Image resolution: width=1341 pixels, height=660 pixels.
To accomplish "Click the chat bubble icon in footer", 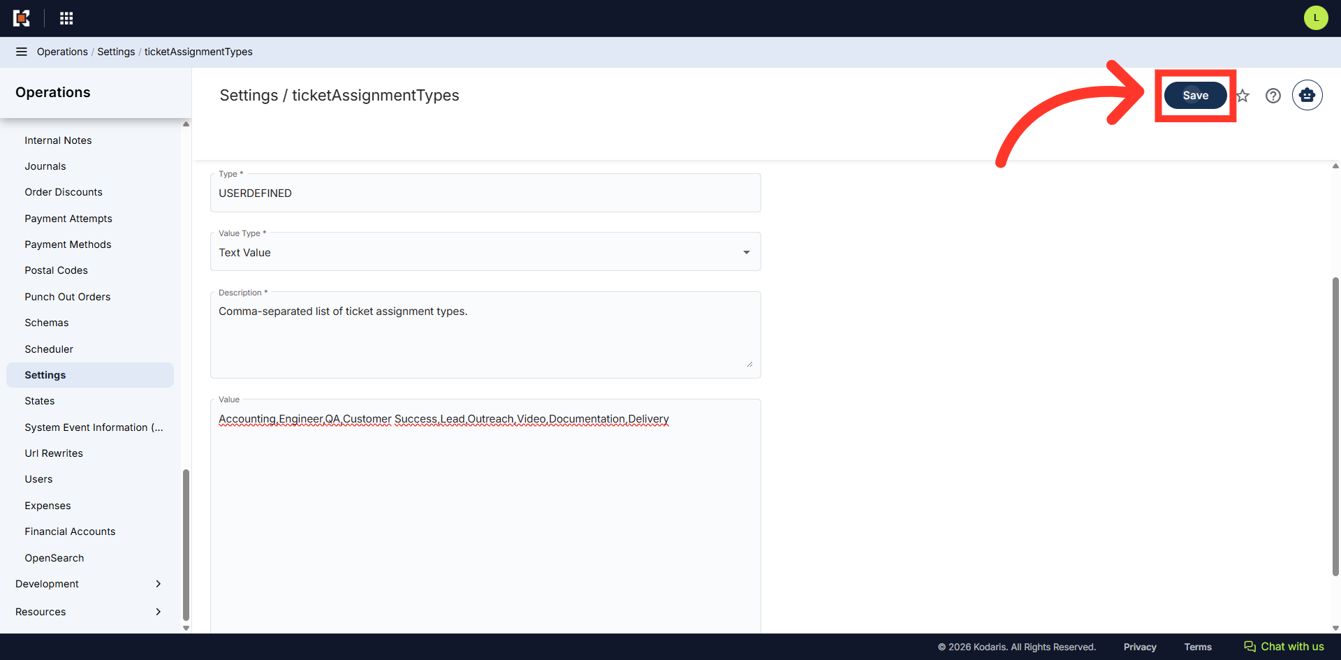I will click(x=1250, y=647).
